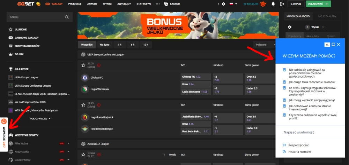Switch to Moje Zakłady tab
Screen dimensions: 349x165
click(x=327, y=16)
